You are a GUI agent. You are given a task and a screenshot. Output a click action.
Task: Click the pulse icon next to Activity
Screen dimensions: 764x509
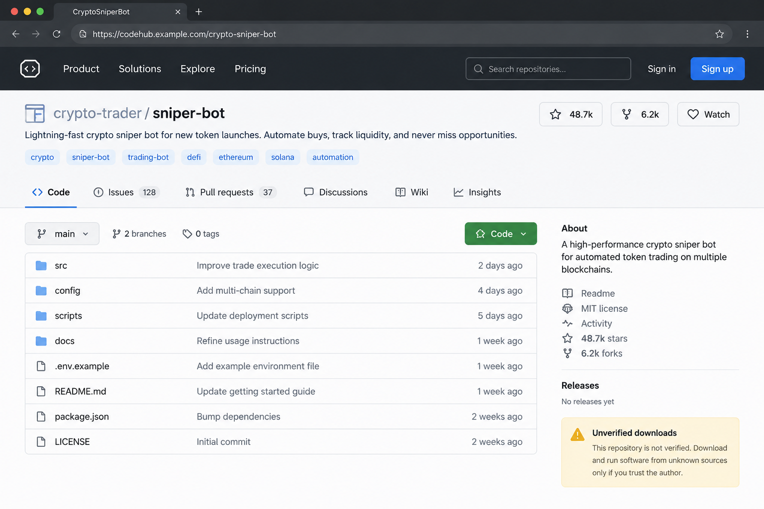[x=568, y=323]
